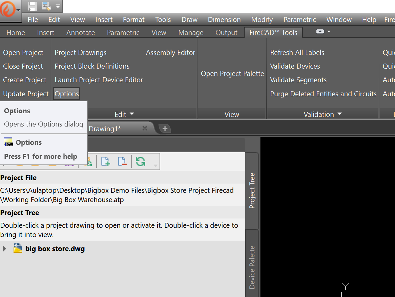Screen dimensions: 395x297
Task: Expand the big box store.dwg tree node
Action: (4, 249)
